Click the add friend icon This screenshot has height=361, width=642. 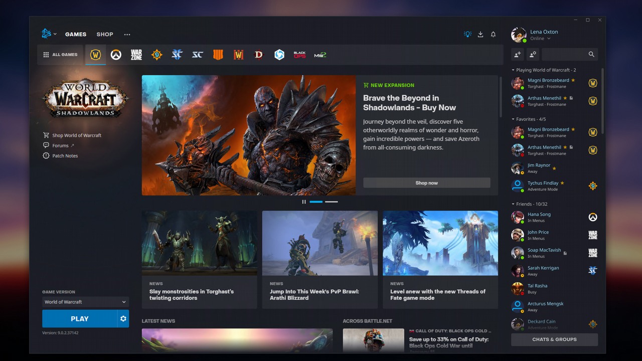point(518,54)
